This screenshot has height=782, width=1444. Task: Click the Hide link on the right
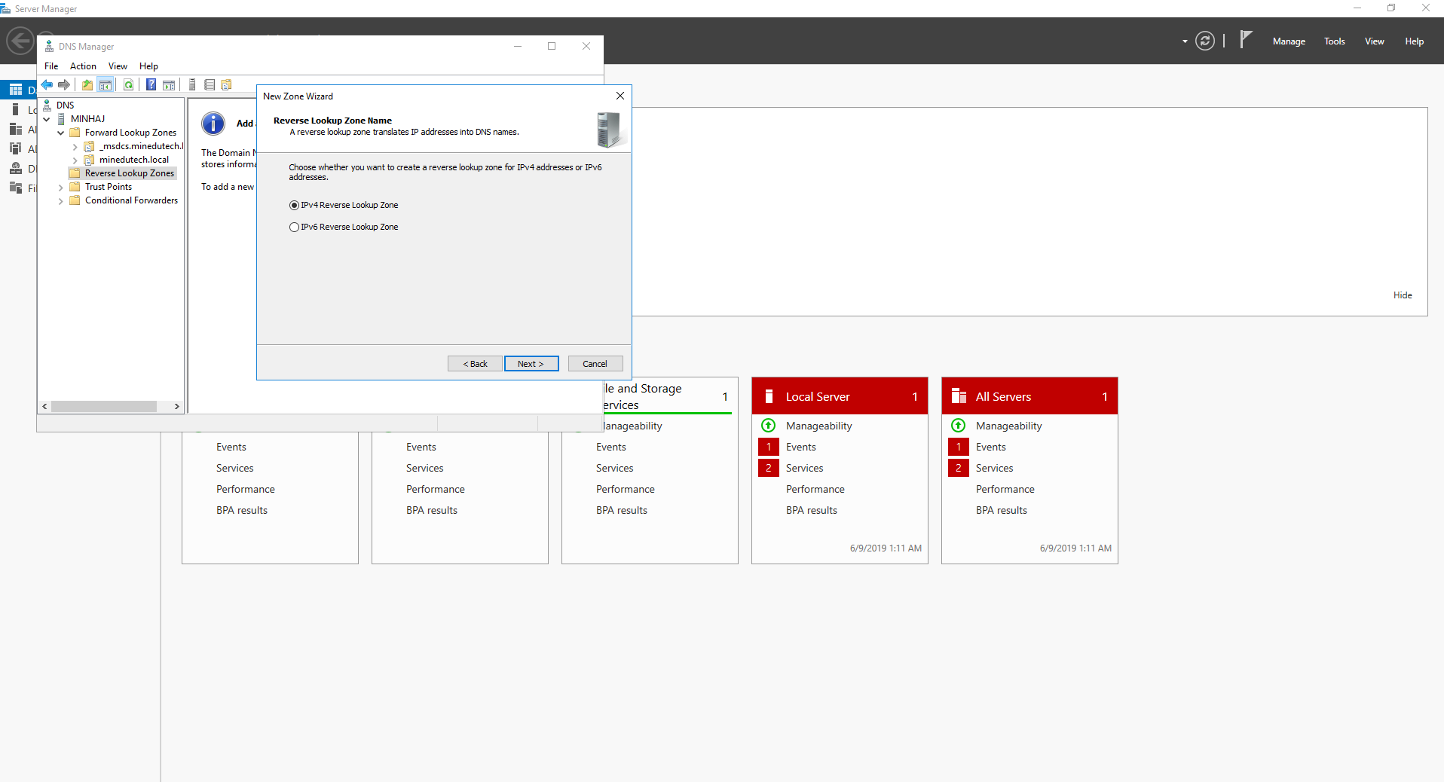tap(1402, 295)
